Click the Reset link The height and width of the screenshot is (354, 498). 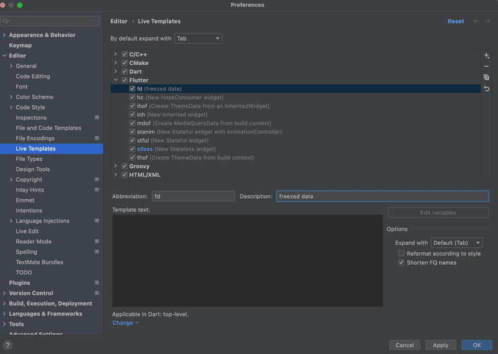pos(456,21)
